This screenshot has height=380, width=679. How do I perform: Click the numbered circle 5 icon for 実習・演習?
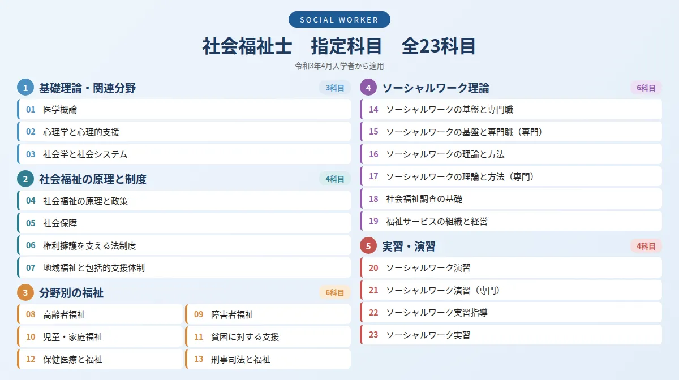(368, 246)
